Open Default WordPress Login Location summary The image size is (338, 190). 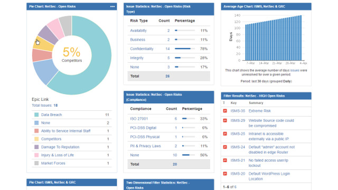[269, 176]
